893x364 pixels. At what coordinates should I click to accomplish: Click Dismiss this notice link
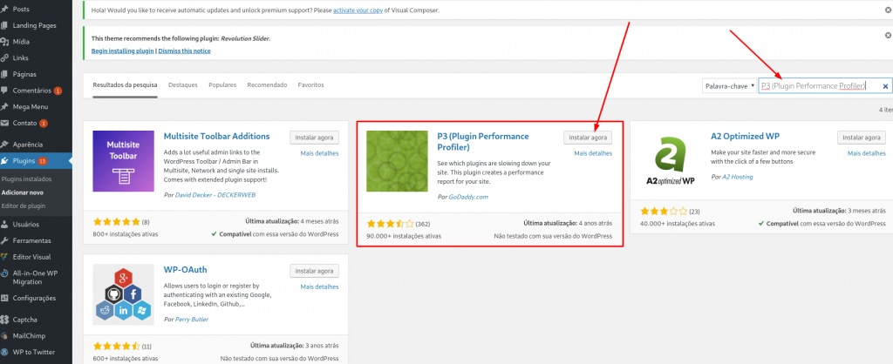(x=185, y=51)
